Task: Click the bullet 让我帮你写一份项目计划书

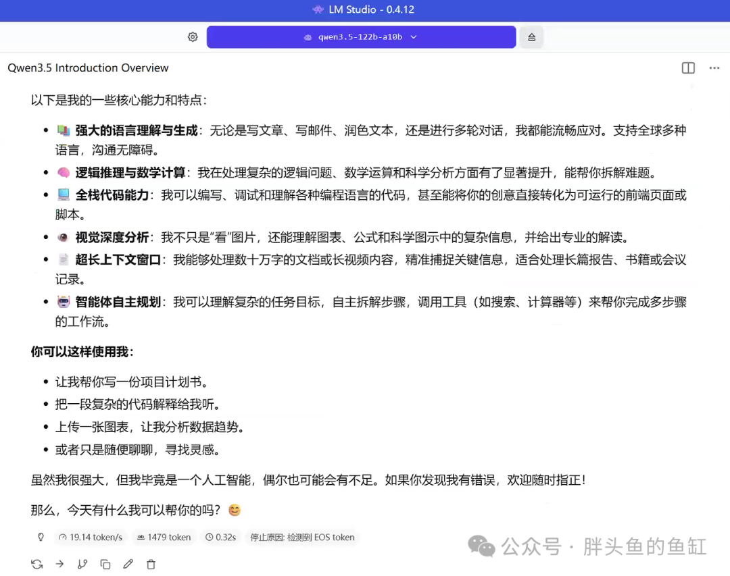Action: click(x=131, y=382)
